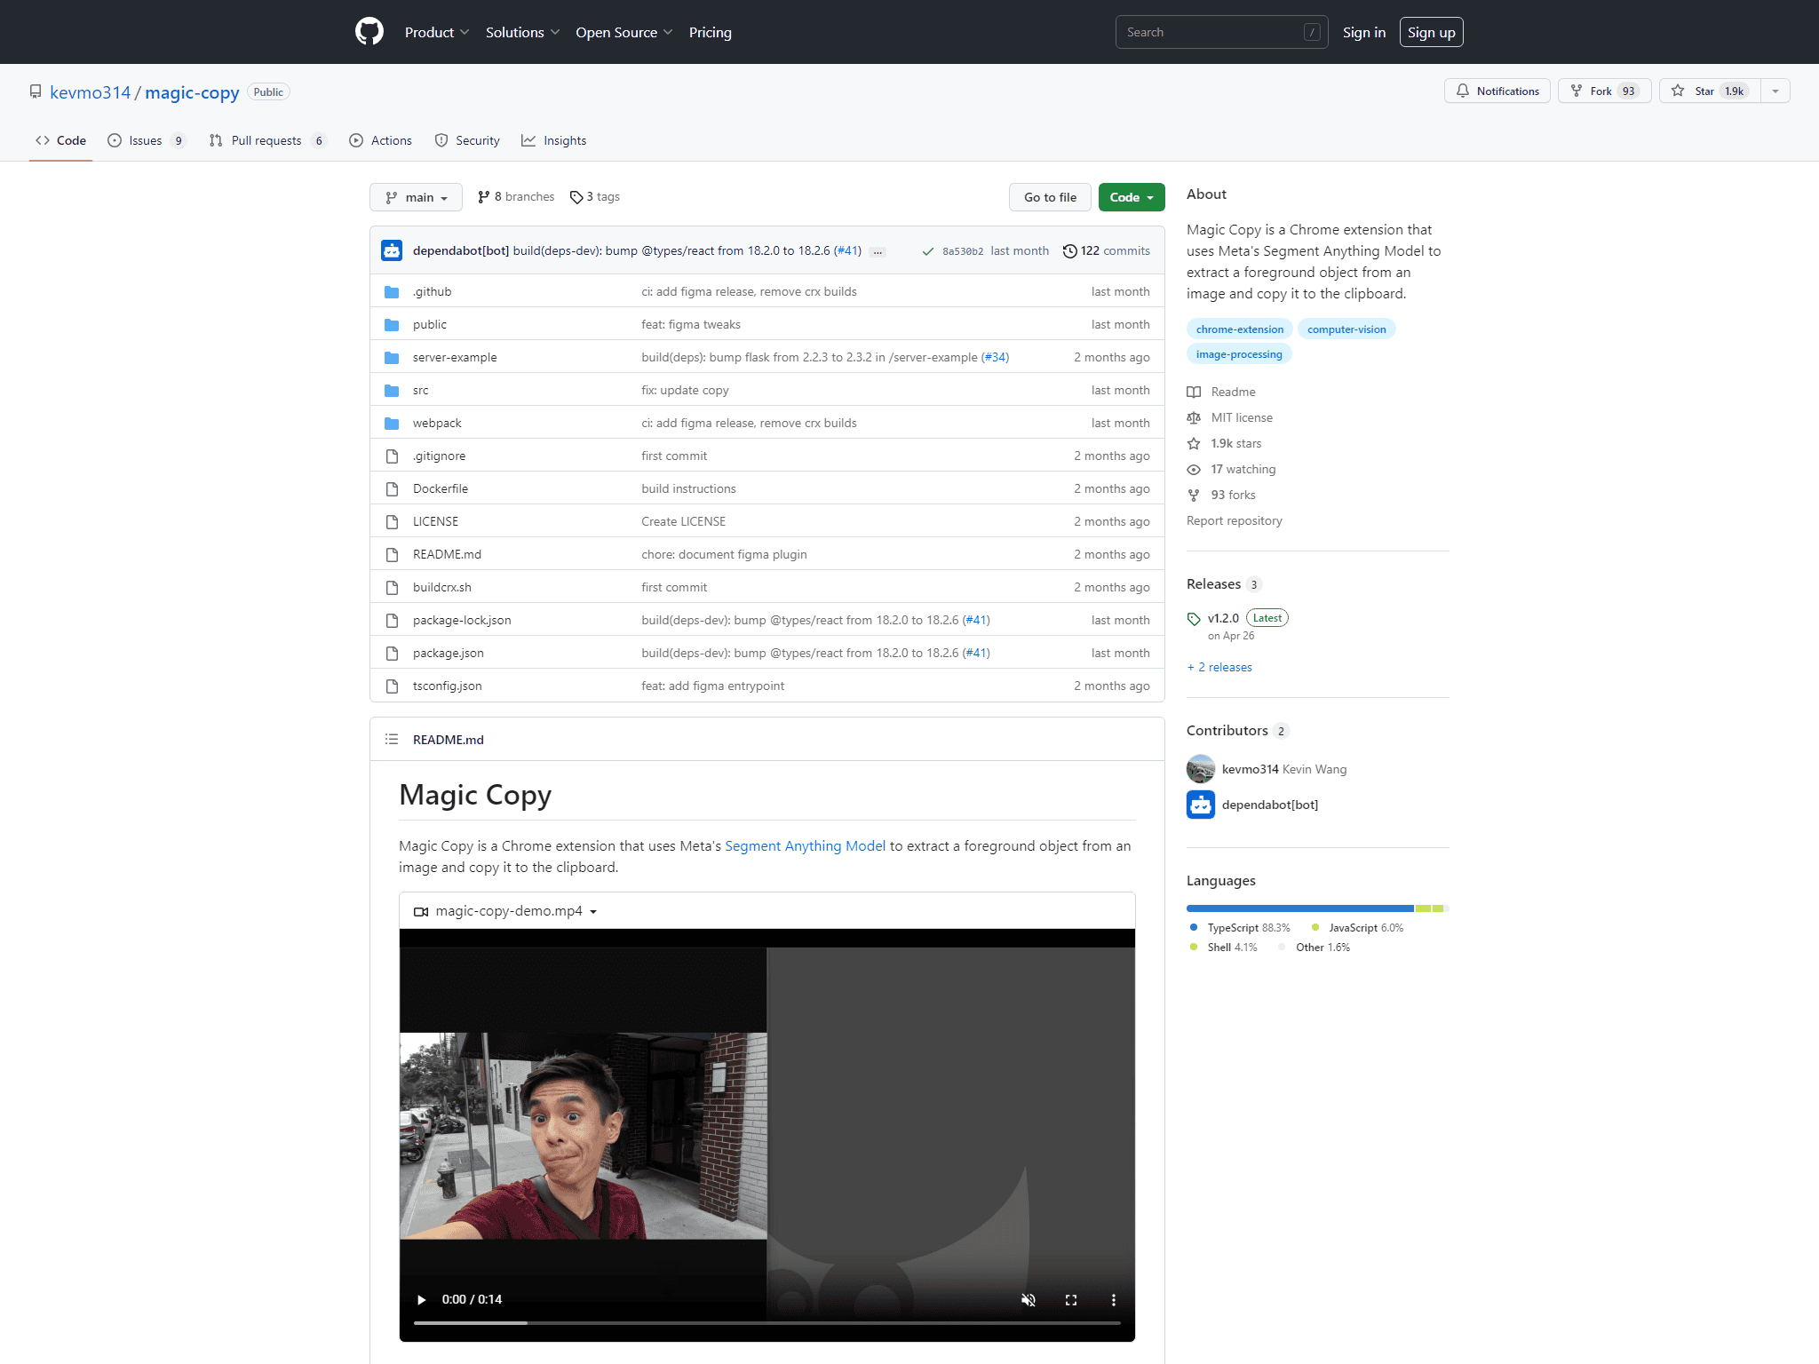This screenshot has height=1364, width=1819.
Task: Click the TypeScript language bar segment
Action: click(1299, 908)
